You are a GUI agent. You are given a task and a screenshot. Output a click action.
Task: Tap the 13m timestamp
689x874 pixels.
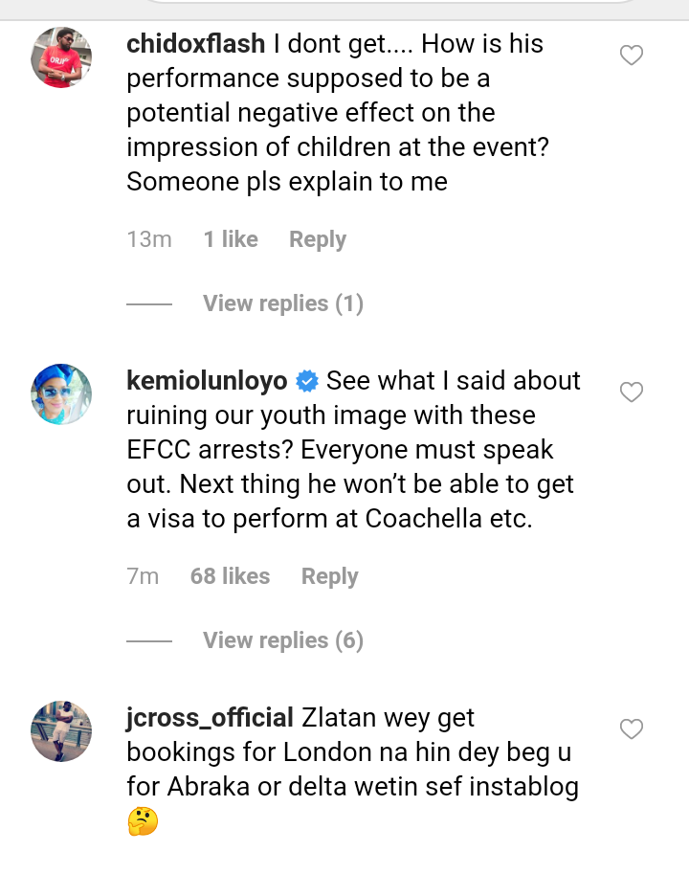coord(149,239)
